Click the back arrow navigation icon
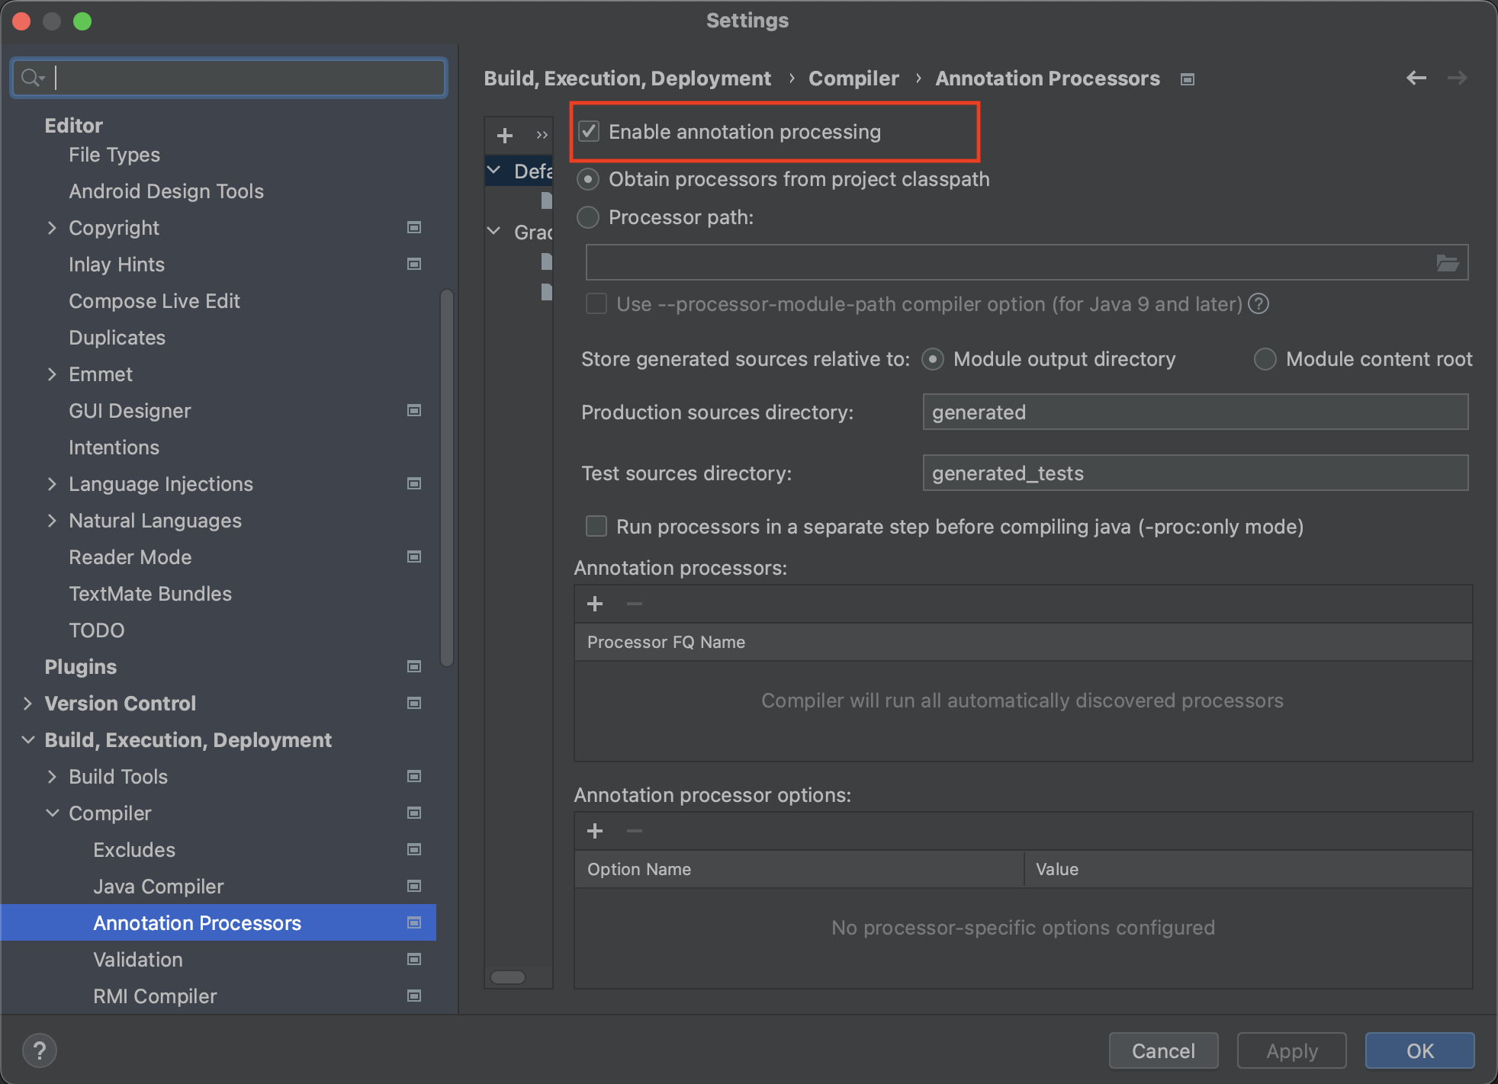 pyautogui.click(x=1416, y=78)
